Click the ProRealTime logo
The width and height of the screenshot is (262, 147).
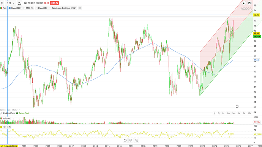pos(8,113)
